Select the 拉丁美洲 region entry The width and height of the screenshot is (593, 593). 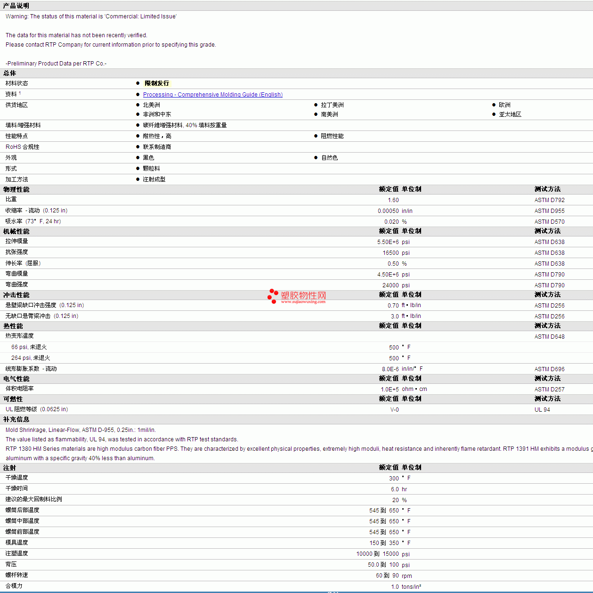point(332,105)
